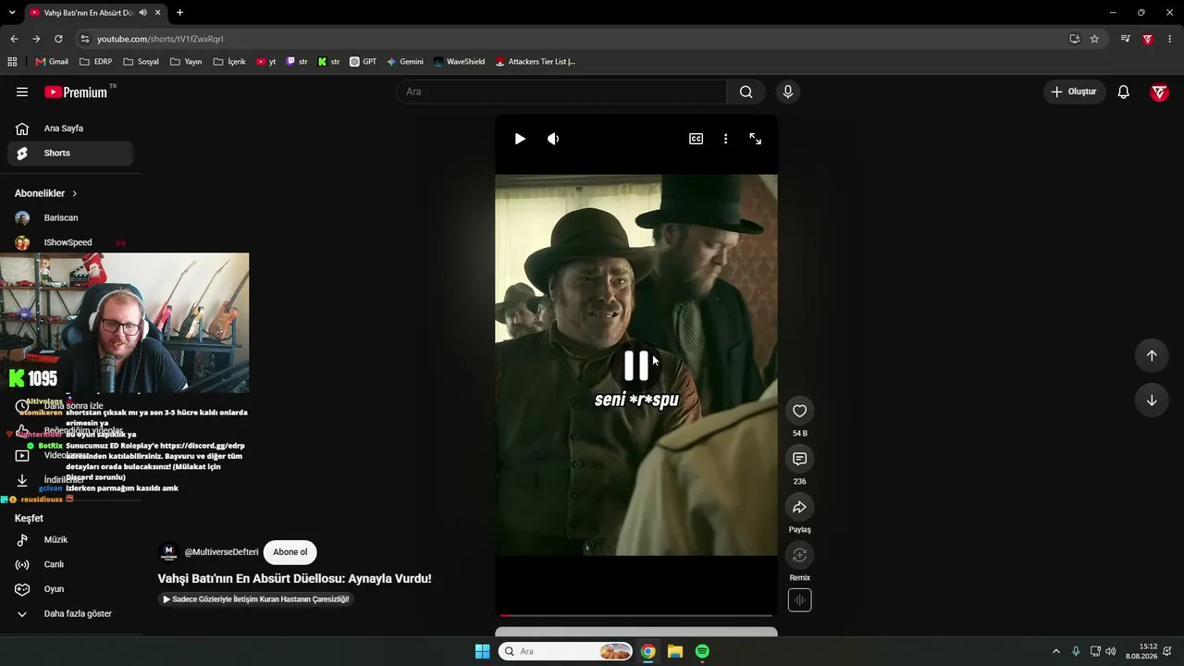Open the İçerik bookmarks folder
The image size is (1184, 666).
pos(229,62)
